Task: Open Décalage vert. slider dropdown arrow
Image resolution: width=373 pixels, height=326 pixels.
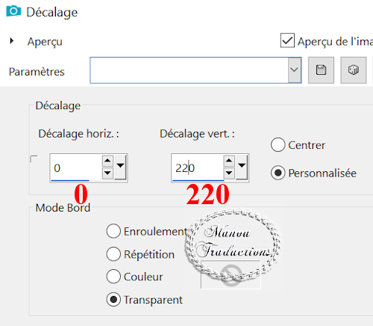Action: point(242,167)
